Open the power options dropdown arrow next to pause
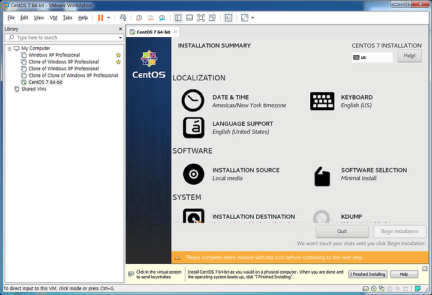 coord(109,18)
